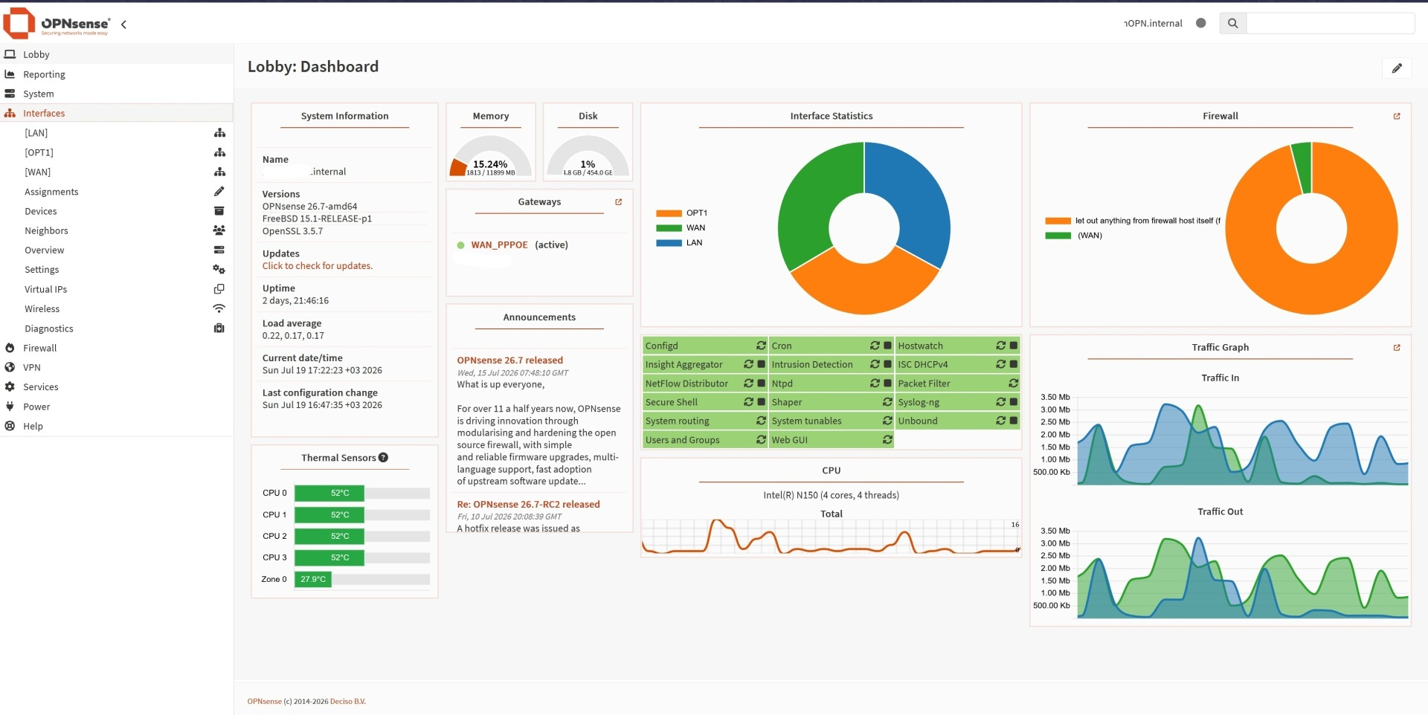The width and height of the screenshot is (1428, 715).
Task: Focus the top search input field
Action: pos(1331,23)
